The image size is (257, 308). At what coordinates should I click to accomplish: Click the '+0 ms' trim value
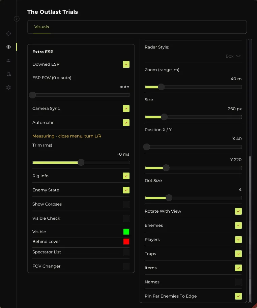[123, 154]
